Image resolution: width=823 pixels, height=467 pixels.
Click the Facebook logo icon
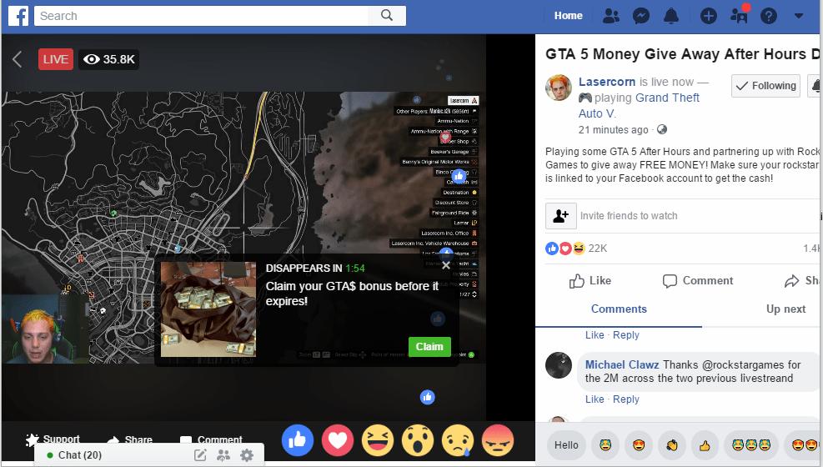18,15
